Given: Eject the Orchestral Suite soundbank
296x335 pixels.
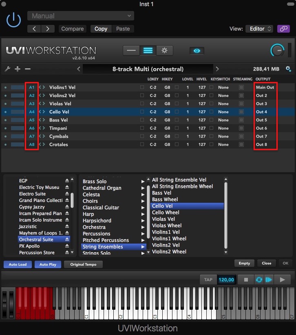Looking at the screenshot, I should point(67,239).
